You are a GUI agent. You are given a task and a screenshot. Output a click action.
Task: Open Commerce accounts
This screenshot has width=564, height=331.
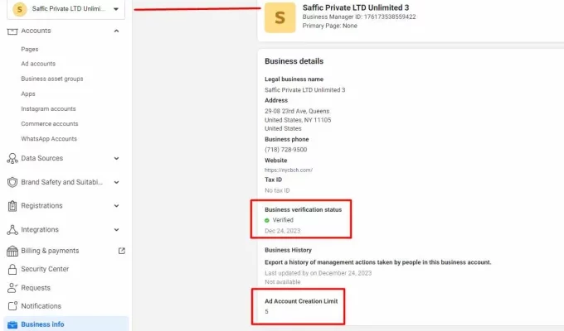49,123
